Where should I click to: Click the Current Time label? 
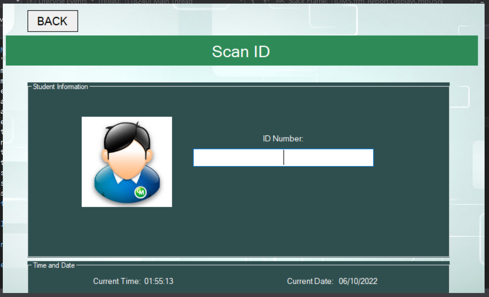click(117, 281)
